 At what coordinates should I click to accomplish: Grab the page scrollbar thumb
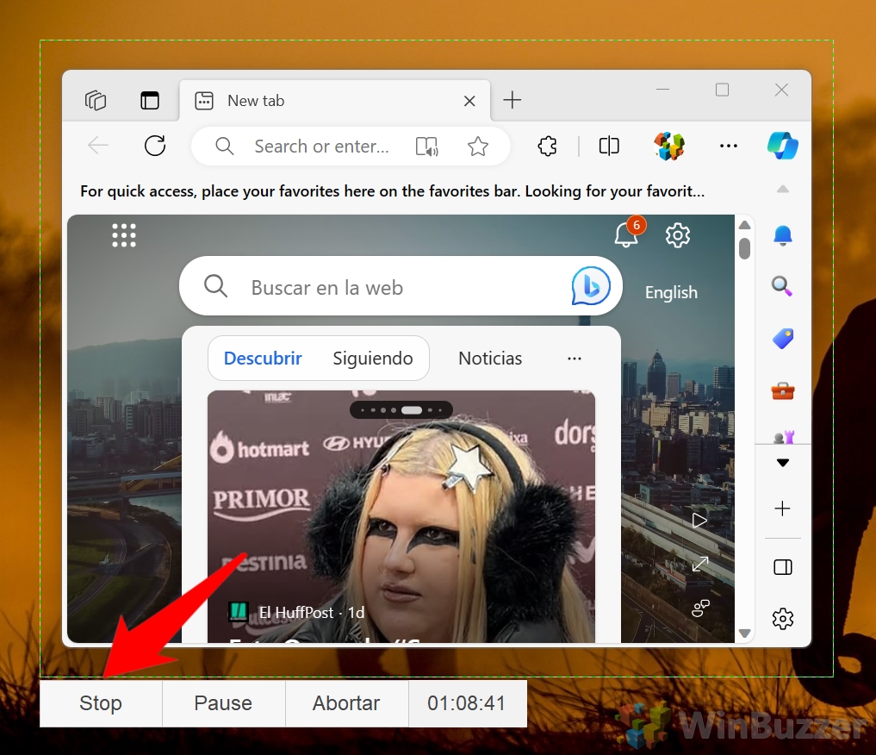pos(744,248)
